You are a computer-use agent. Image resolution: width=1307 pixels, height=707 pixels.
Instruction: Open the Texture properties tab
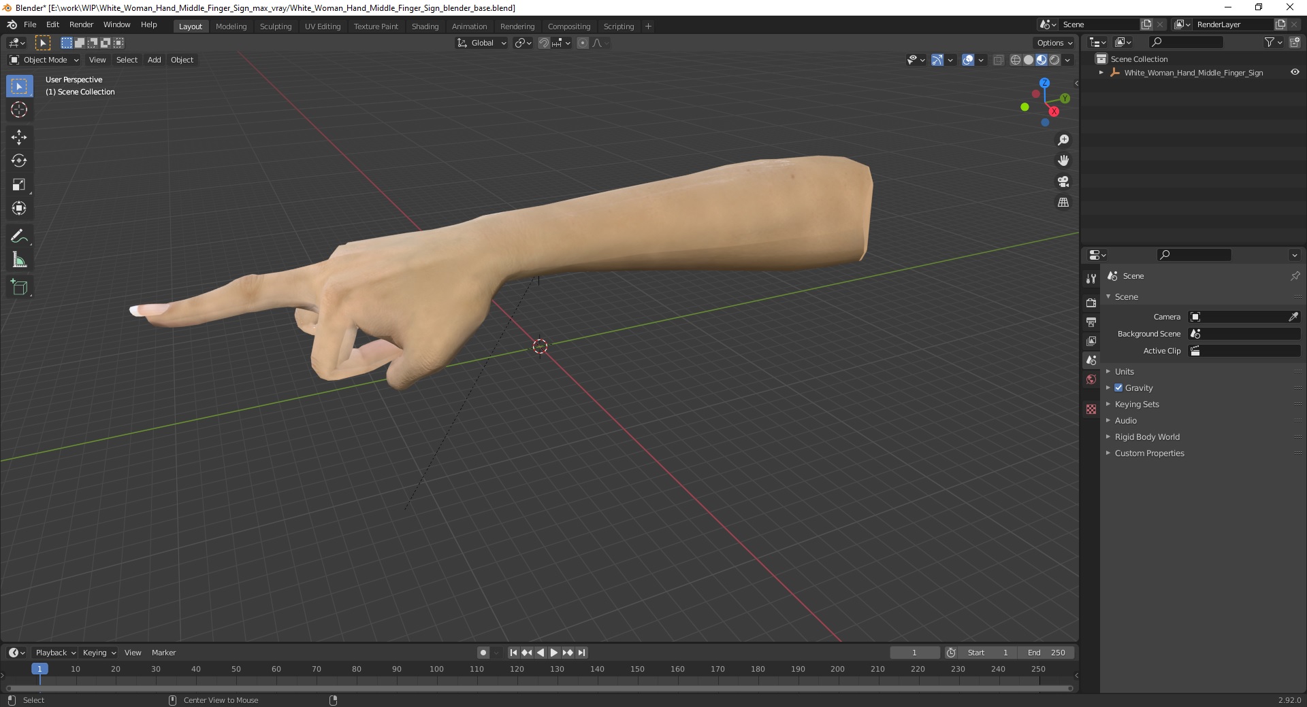1091,409
